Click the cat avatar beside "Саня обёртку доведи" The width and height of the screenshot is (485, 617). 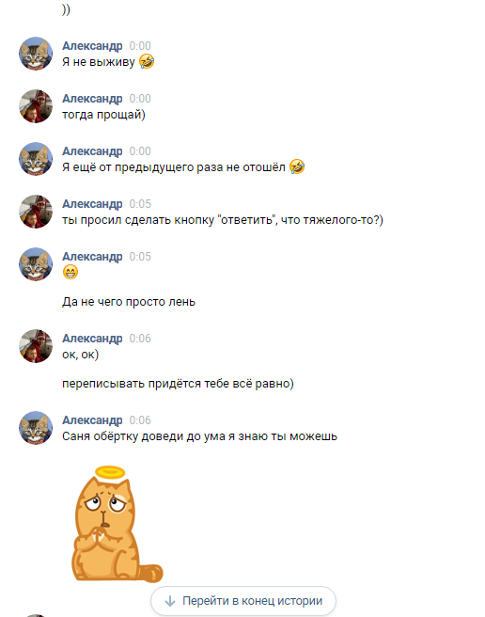(x=36, y=428)
